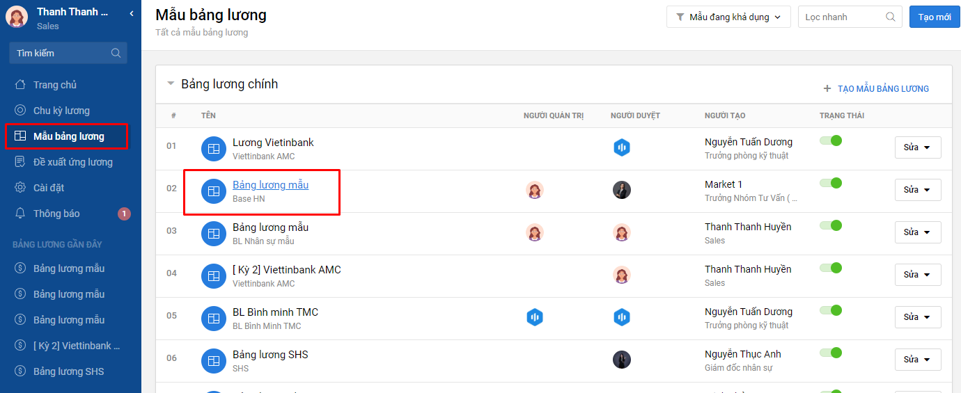Screen dimensions: 961x393
Task: Toggle status of Bảng lương mẫu Base HN
Action: click(x=831, y=183)
